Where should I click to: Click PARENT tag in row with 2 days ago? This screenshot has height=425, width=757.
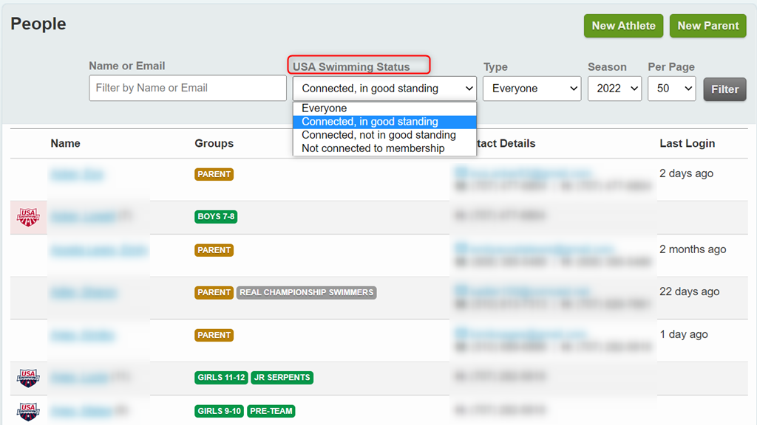[x=214, y=174]
